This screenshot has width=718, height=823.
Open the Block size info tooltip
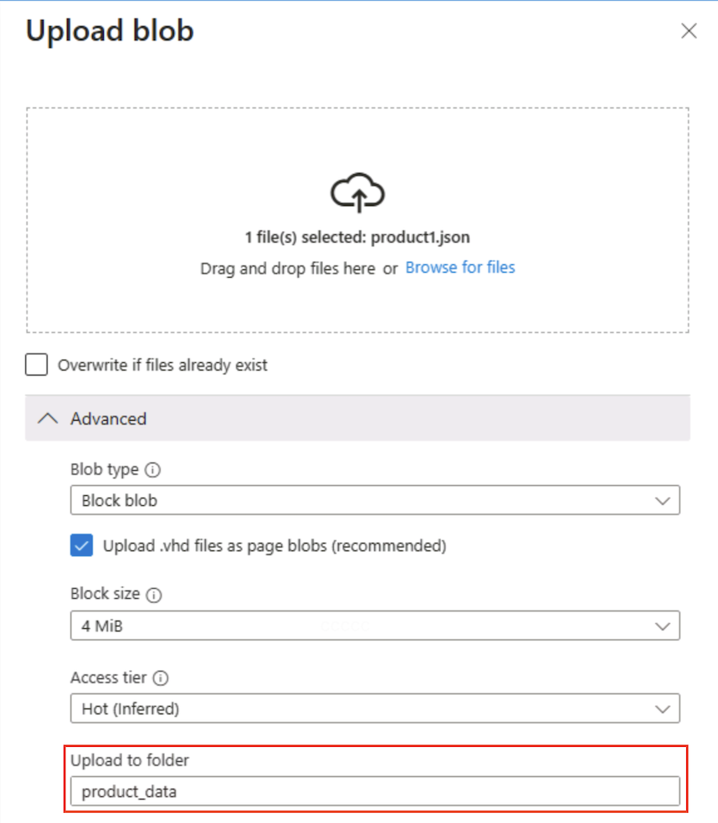[x=155, y=594]
